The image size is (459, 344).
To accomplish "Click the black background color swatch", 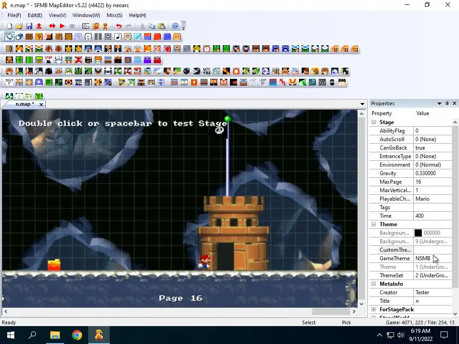I will (x=418, y=233).
